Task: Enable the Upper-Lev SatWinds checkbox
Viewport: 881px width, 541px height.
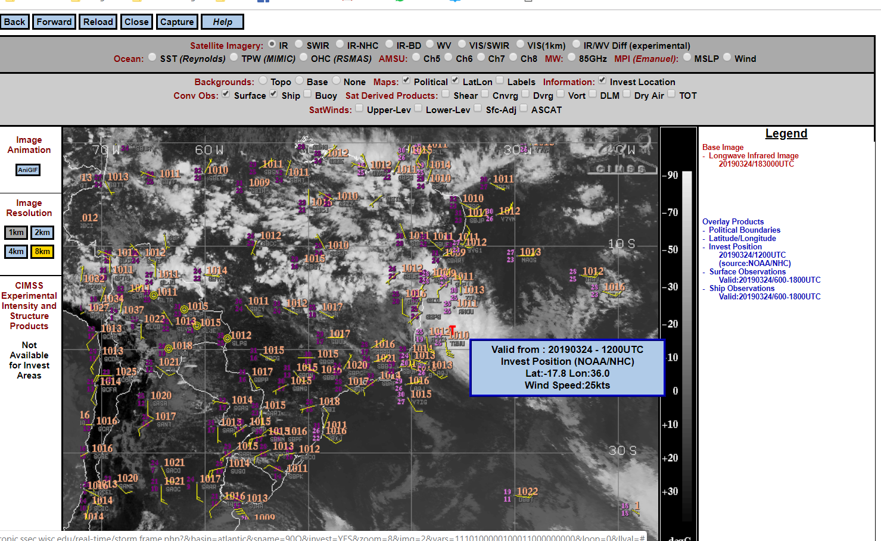Action: [x=359, y=108]
